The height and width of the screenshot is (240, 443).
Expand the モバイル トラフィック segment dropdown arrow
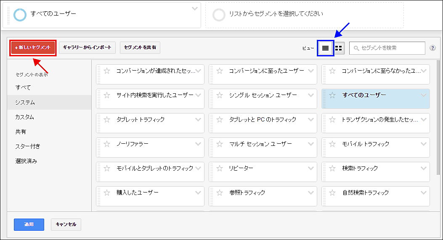click(423, 144)
